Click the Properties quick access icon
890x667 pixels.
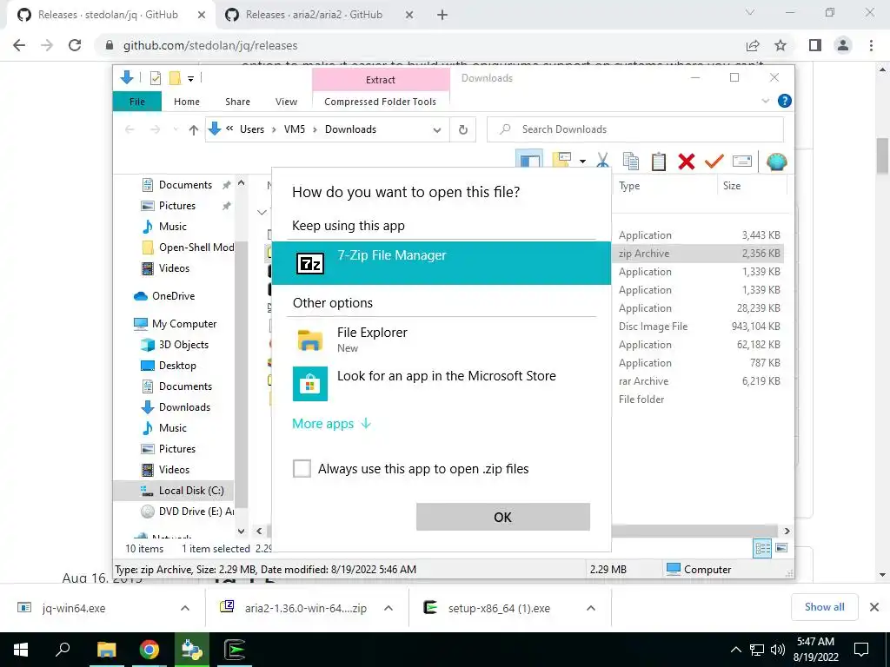click(x=155, y=78)
